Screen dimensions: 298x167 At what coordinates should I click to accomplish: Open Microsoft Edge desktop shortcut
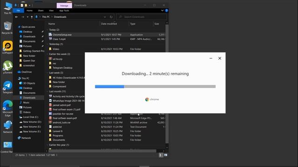7,108
